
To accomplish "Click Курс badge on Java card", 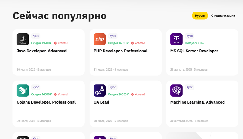I will [x=36, y=36].
